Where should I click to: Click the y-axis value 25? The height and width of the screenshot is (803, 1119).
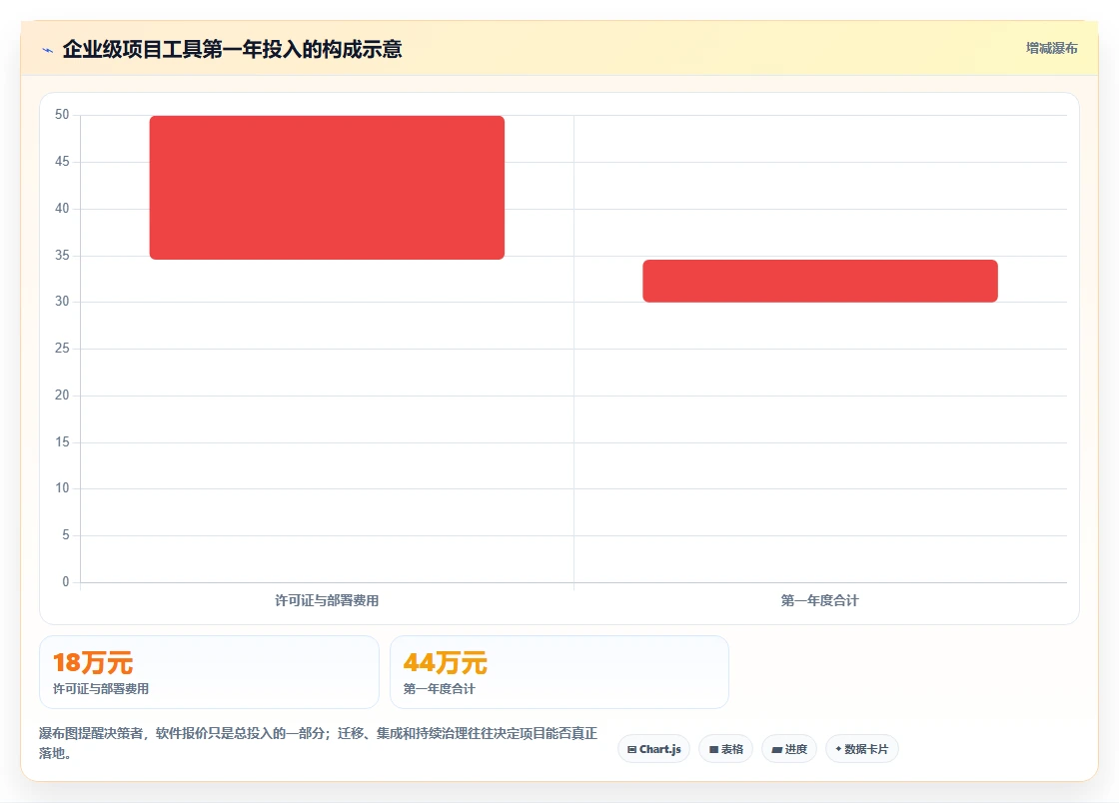62,348
